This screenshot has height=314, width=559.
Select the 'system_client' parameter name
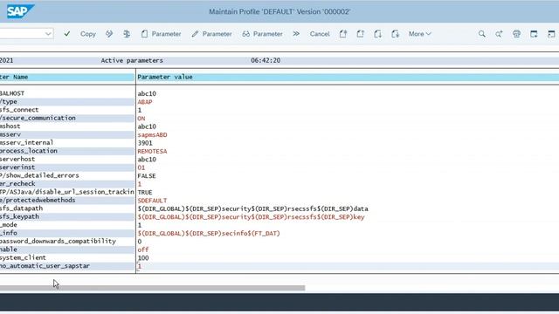pyautogui.click(x=23, y=257)
